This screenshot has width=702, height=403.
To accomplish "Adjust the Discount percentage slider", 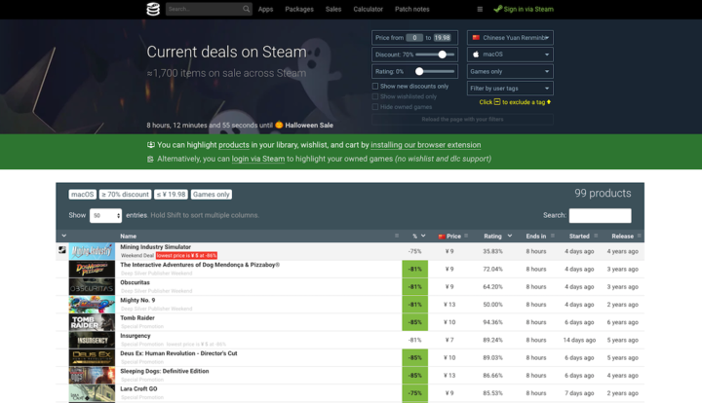I will pyautogui.click(x=442, y=55).
